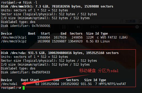Click the 加速器 label behind the terminal
The height and width of the screenshot is (93, 142).
pyautogui.click(x=130, y=21)
